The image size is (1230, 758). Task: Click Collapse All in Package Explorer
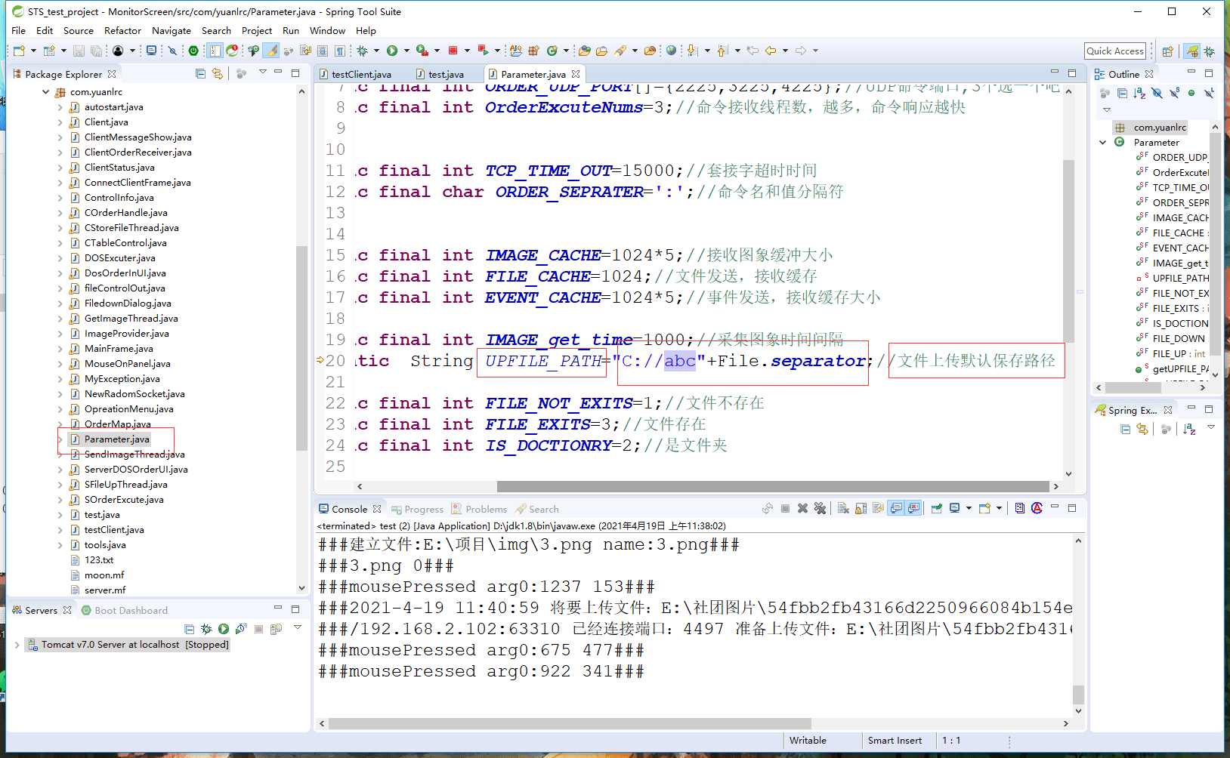(x=200, y=73)
